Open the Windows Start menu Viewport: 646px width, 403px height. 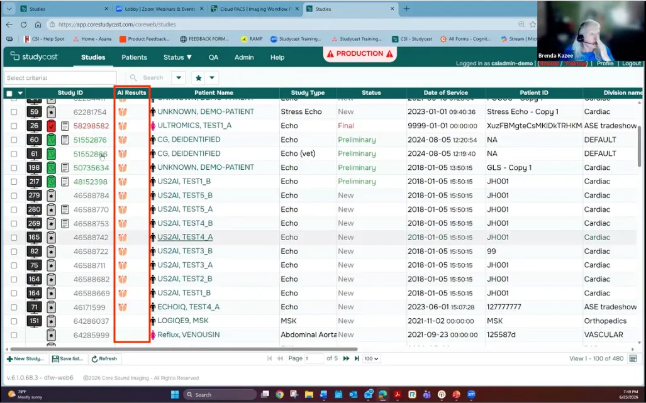175,394
